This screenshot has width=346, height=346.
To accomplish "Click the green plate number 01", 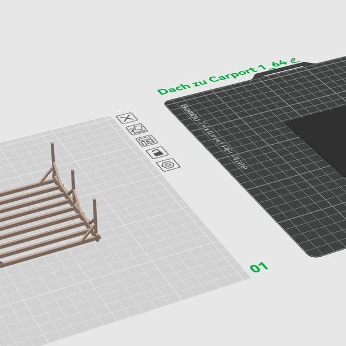I will [259, 268].
